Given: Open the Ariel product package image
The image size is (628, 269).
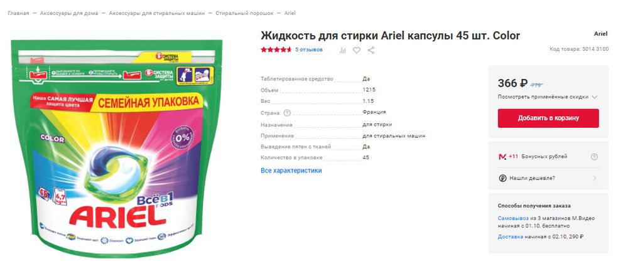Looking at the screenshot, I should [x=116, y=148].
